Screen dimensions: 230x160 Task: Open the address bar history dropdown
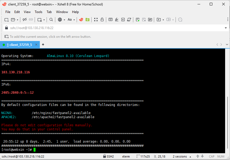pos(226,27)
